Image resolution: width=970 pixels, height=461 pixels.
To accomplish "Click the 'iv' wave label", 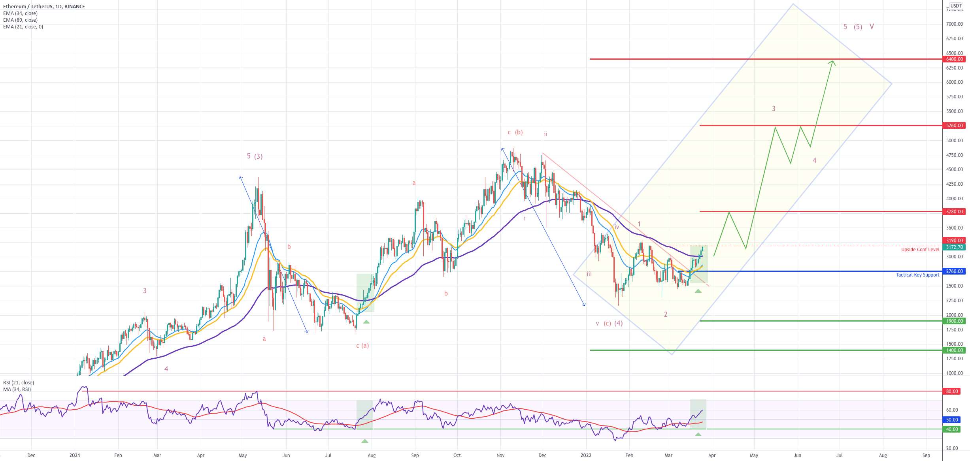I will point(617,227).
